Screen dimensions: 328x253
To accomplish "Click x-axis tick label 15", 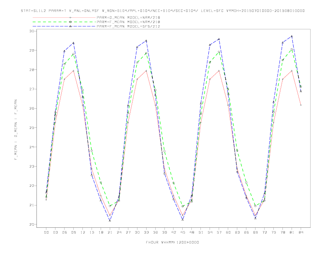I will pyautogui.click(x=92, y=232).
